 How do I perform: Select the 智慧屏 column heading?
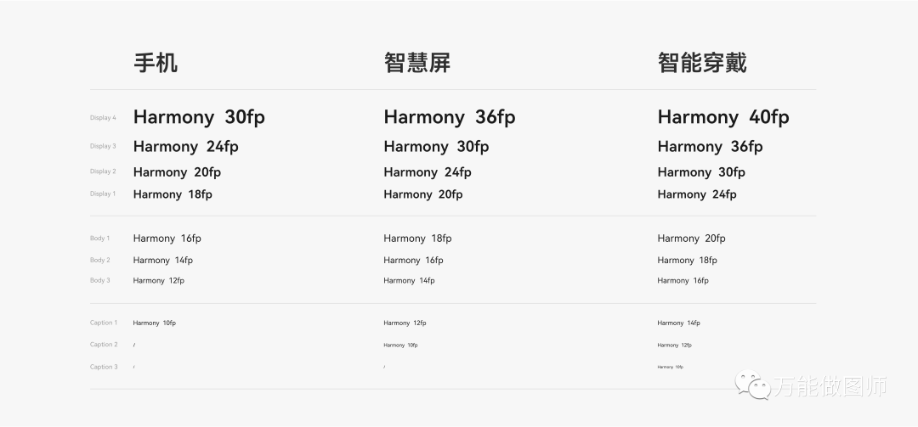point(416,63)
